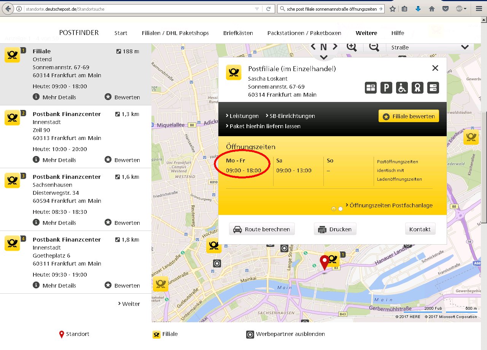Rotate the map left with the compass arrow
Viewport: 487px width, 350px height.
(313, 46)
